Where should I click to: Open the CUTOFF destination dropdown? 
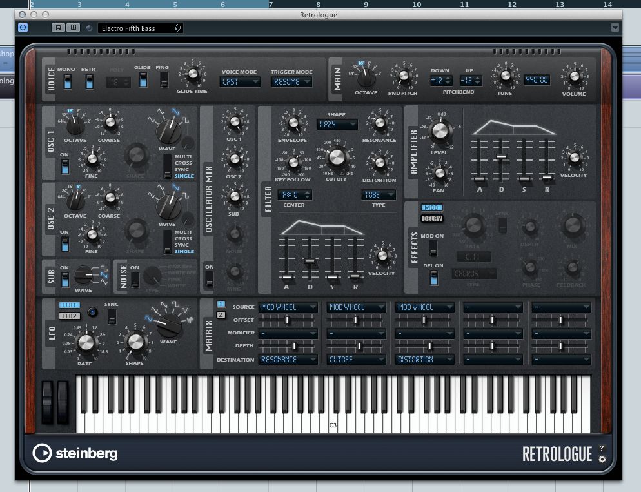tap(357, 360)
